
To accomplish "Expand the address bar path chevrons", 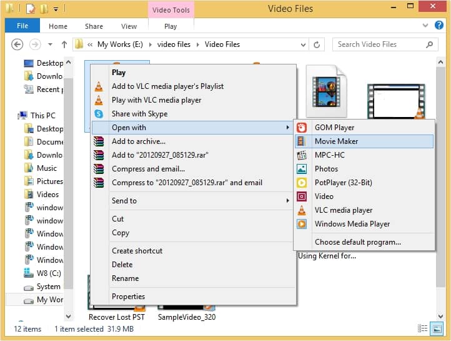I will pos(90,44).
